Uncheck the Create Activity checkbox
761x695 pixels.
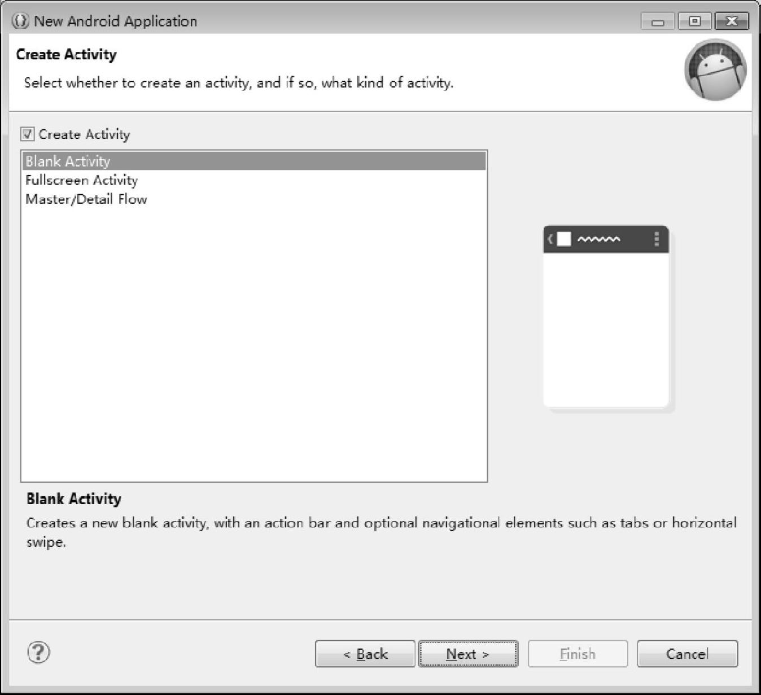[28, 134]
